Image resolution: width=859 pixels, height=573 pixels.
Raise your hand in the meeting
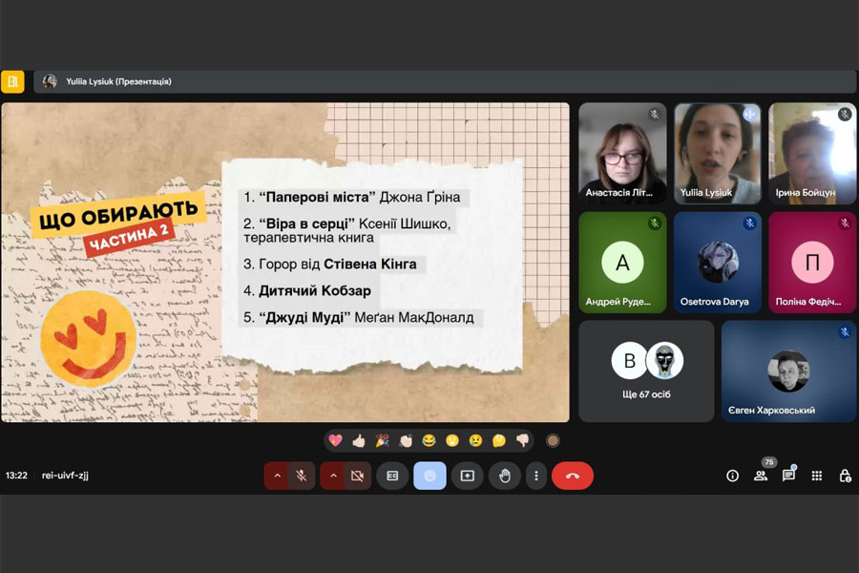(504, 476)
